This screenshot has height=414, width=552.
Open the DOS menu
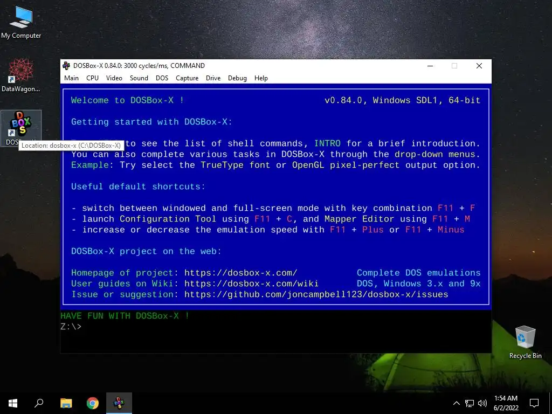tap(162, 78)
